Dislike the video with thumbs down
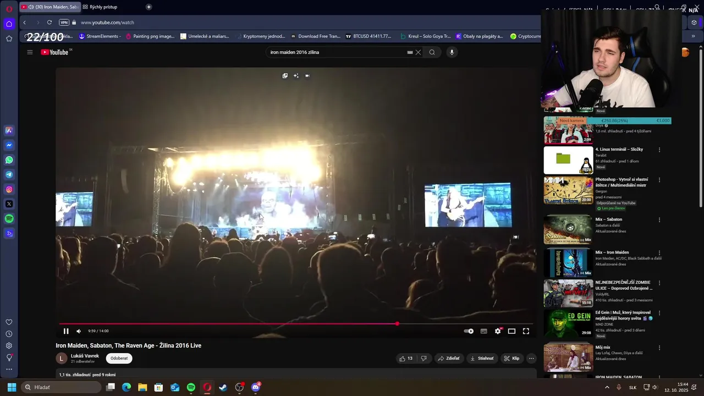 [424, 358]
